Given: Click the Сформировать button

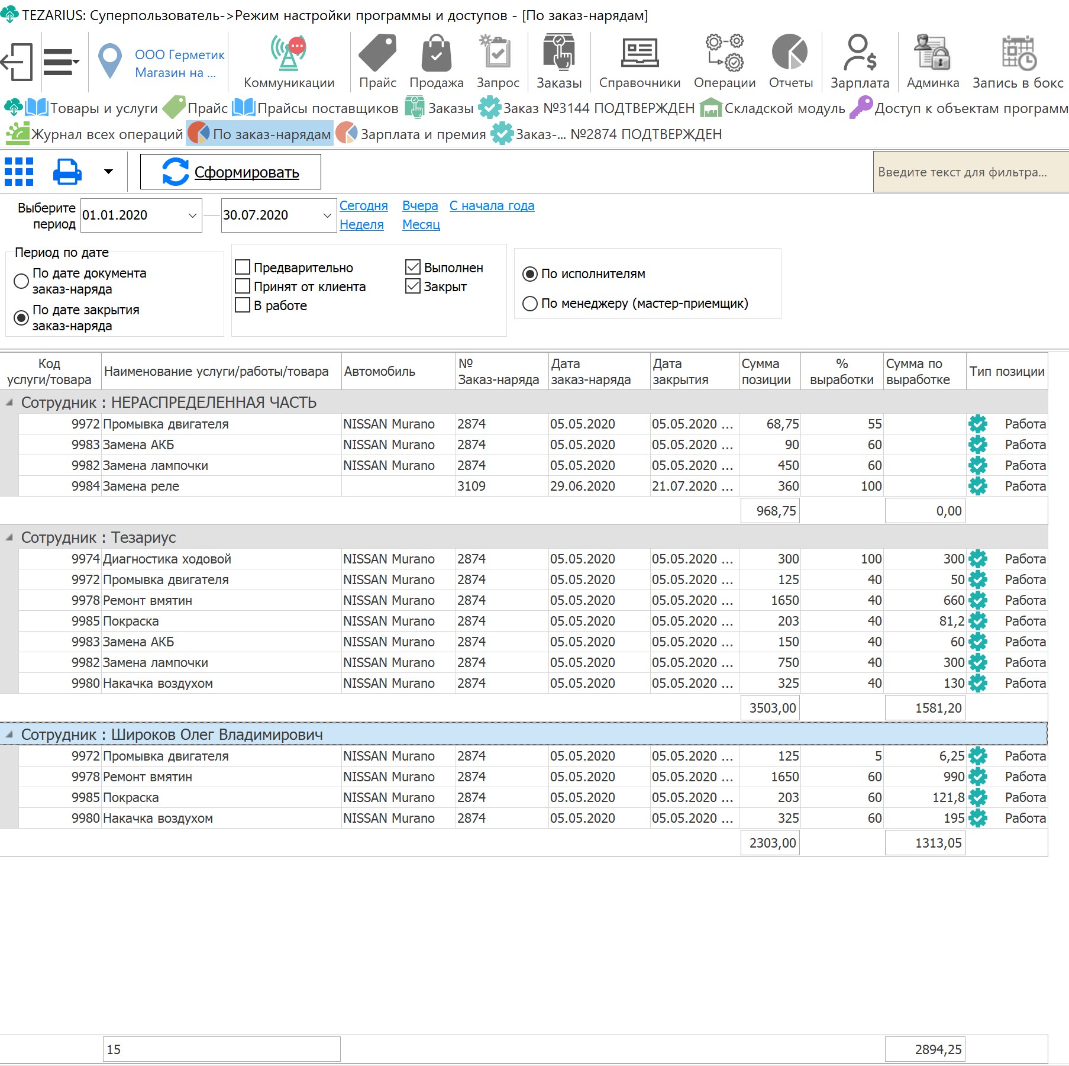Looking at the screenshot, I should pos(231,172).
